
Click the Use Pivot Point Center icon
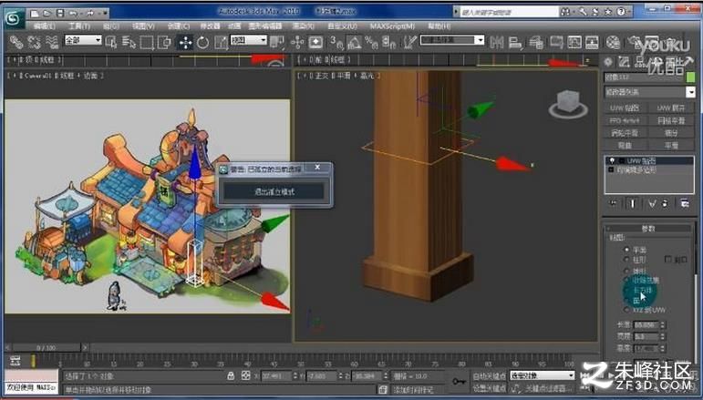[x=277, y=42]
